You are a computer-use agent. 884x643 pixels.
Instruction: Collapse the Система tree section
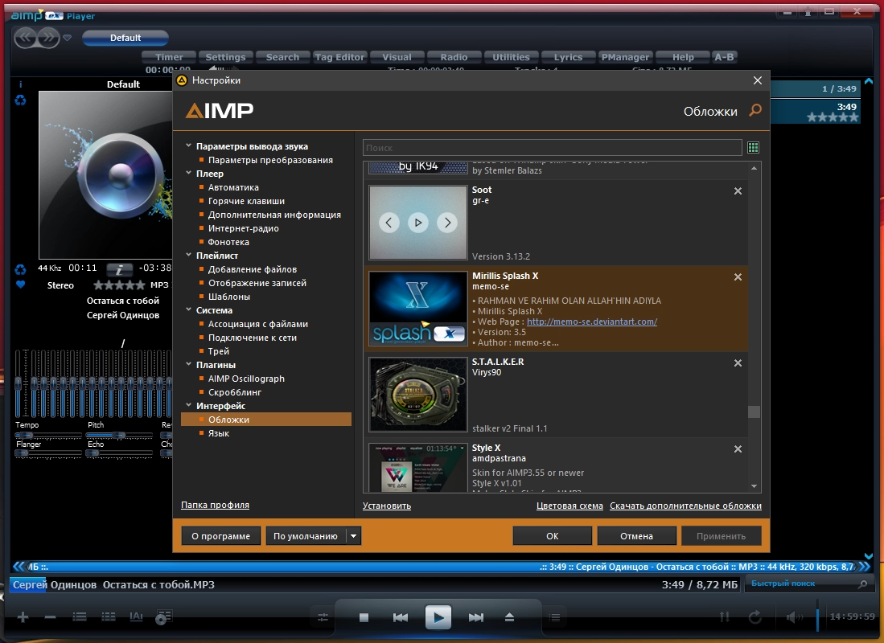pos(188,310)
